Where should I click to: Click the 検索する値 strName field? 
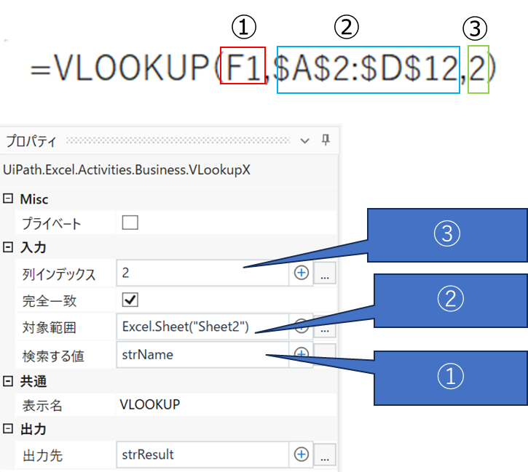[202, 355]
